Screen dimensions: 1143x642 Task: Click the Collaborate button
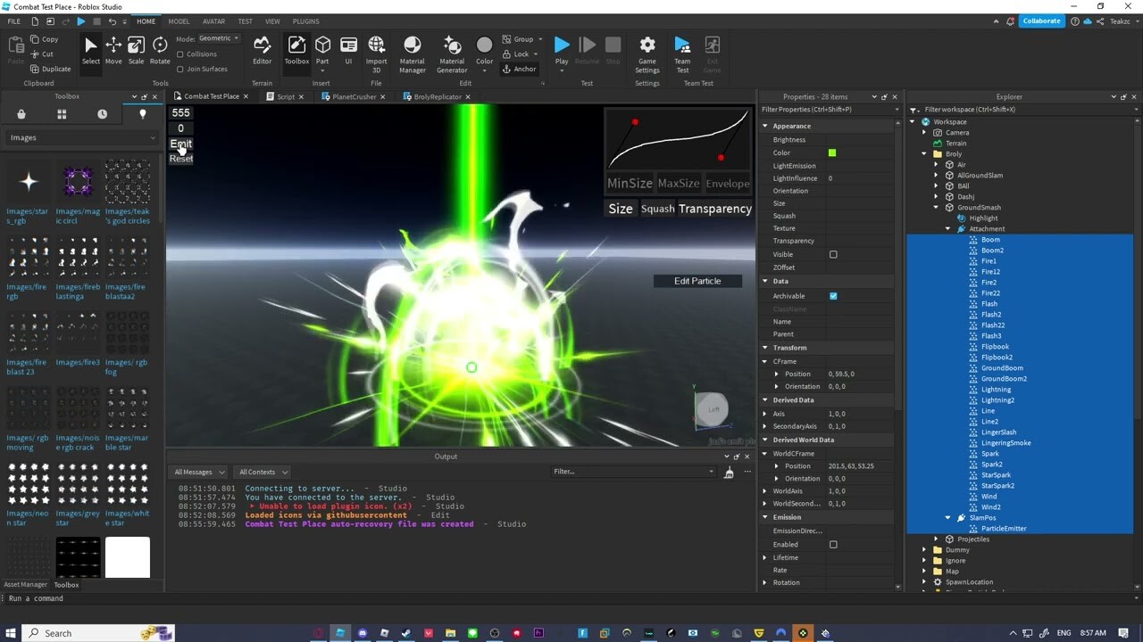point(1041,21)
